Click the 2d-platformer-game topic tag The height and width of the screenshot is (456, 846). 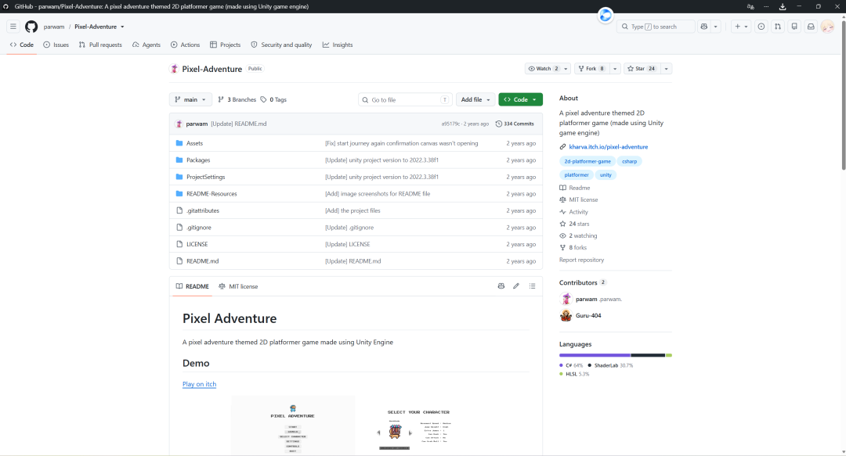point(587,161)
